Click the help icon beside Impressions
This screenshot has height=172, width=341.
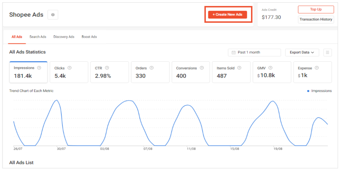tap(39, 68)
